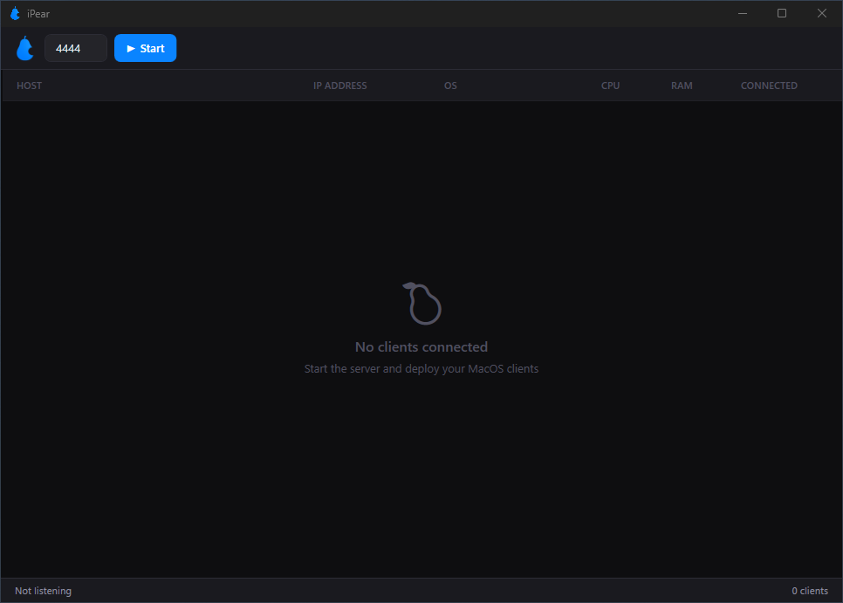Close the iPear window
This screenshot has height=603, width=843.
coord(821,13)
